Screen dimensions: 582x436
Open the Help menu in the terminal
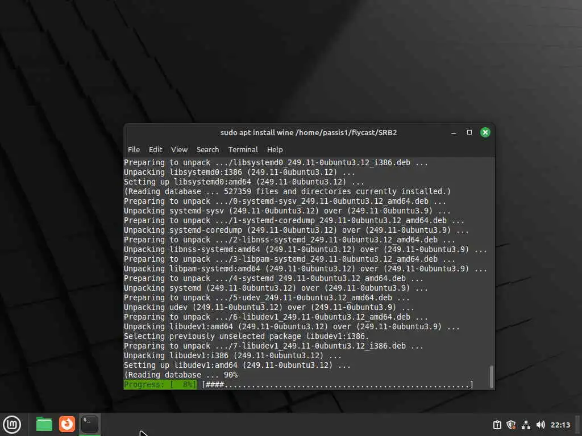click(275, 150)
